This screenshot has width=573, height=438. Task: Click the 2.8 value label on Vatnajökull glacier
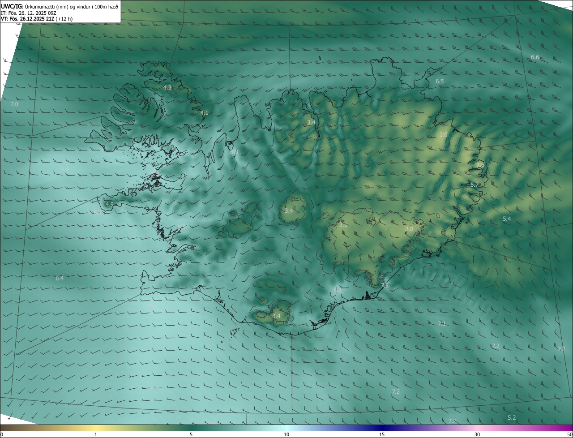[x=409, y=229]
